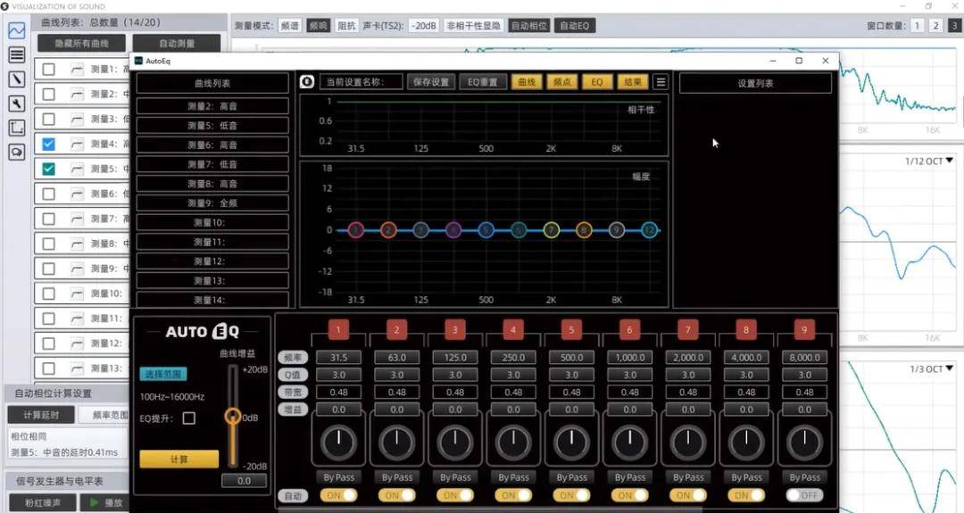Enable the EQ提升 checkbox
Screen dimensions: 964x513
click(x=188, y=418)
